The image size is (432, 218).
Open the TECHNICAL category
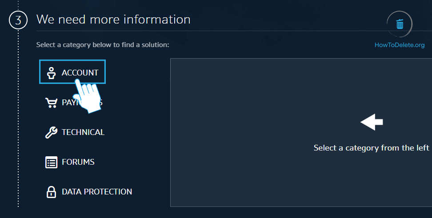tap(83, 132)
